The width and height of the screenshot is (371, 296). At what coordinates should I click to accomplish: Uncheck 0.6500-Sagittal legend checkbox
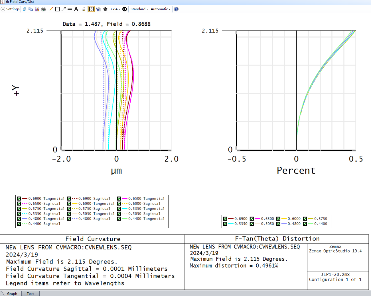(x=19, y=204)
